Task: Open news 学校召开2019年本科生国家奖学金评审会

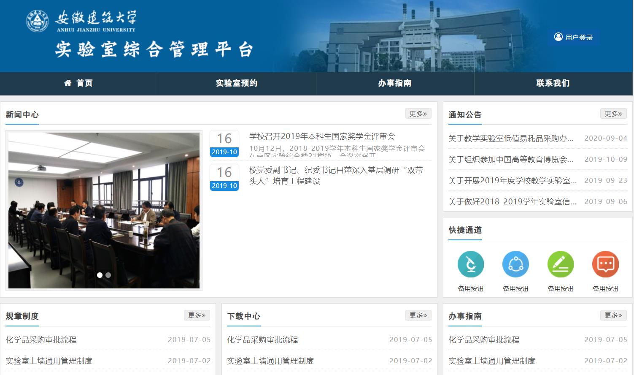Action: coord(322,136)
